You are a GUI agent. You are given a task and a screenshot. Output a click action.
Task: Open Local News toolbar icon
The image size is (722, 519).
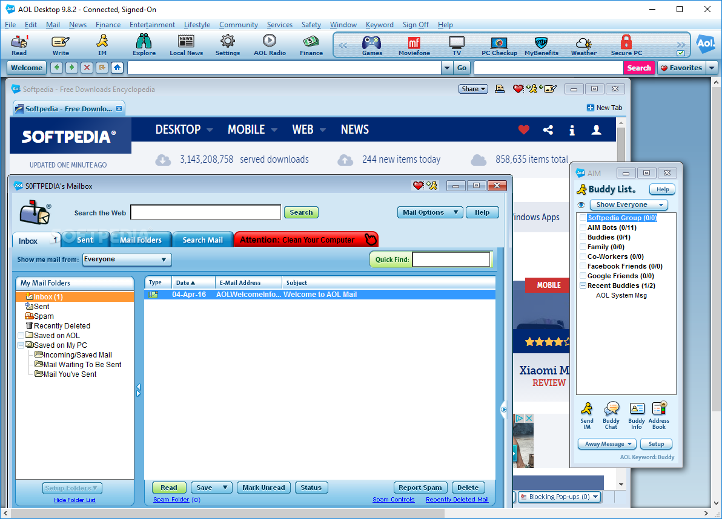[186, 45]
